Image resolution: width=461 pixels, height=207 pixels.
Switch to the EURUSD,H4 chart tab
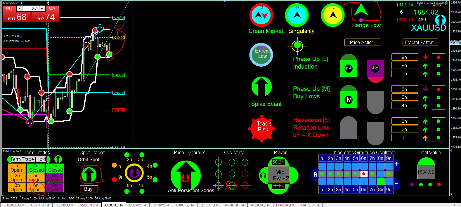[x=65, y=205]
